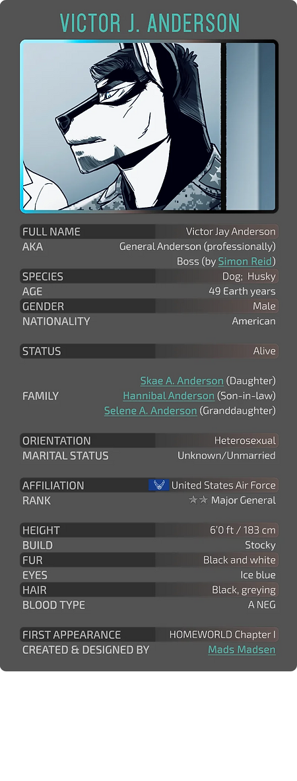The image size is (297, 781).
Task: Select the BLOOD TYPE A NEG value
Action: pos(261,604)
